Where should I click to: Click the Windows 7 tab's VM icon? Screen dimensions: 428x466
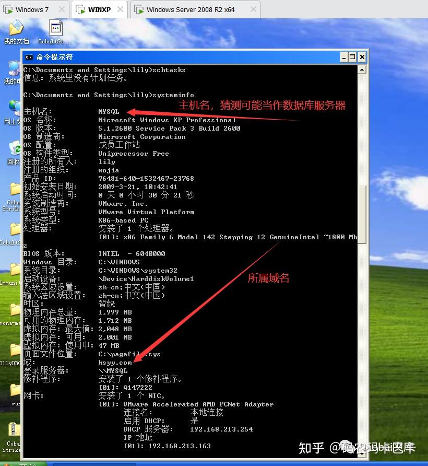(x=8, y=9)
